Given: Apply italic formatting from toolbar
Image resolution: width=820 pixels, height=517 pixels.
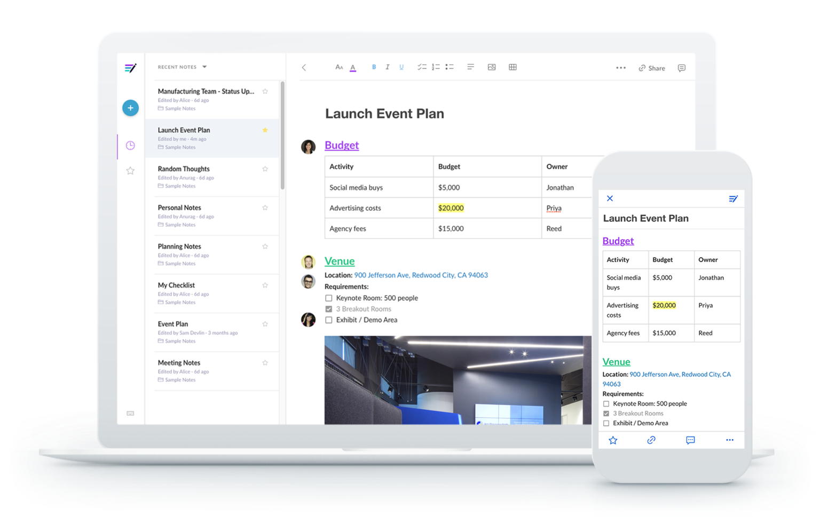Looking at the screenshot, I should click(x=388, y=67).
